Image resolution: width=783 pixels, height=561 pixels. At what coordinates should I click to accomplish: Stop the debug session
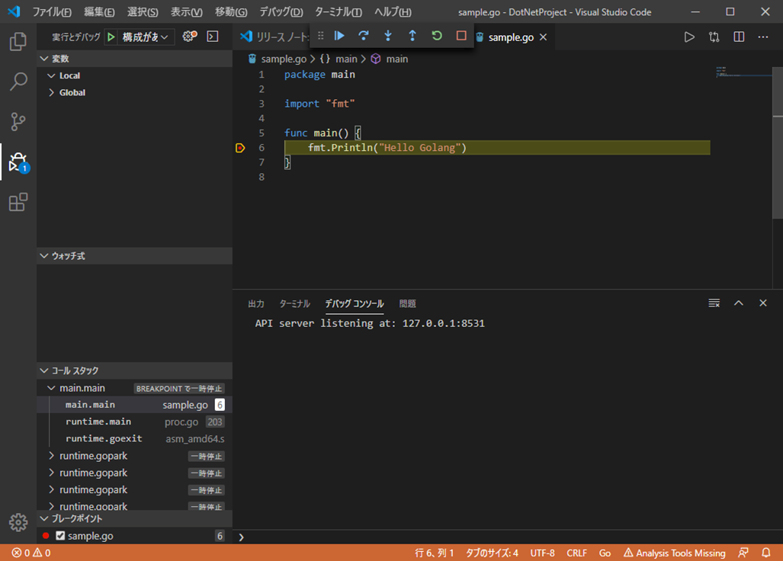point(461,36)
